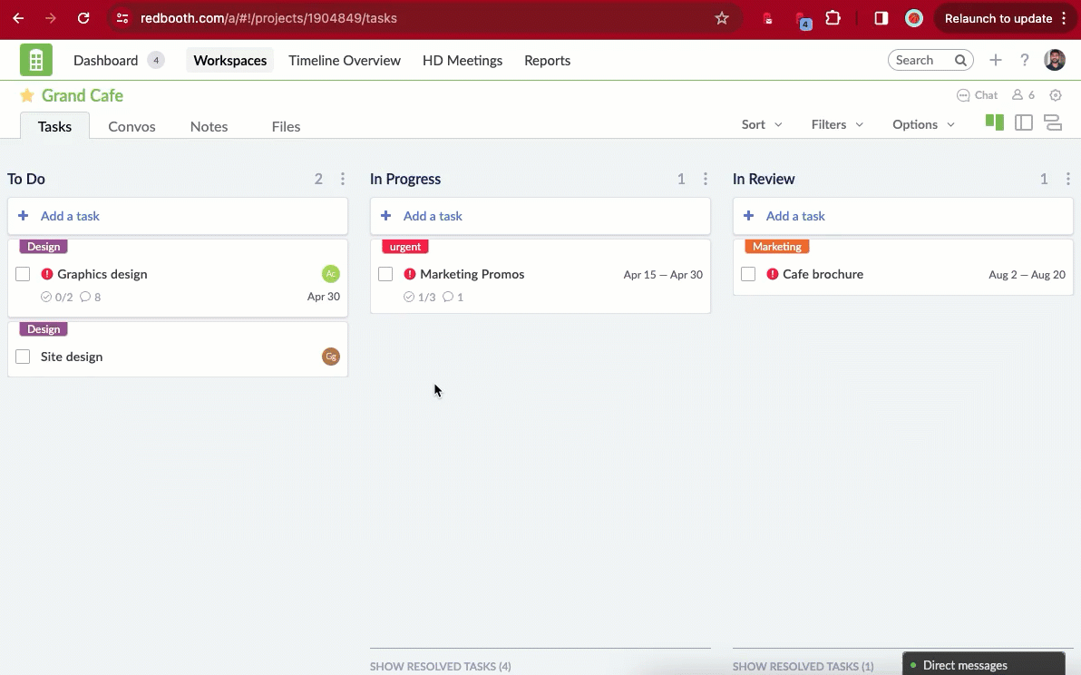Screen dimensions: 1081x675
Task: Add a task in In Review column
Action: coord(902,216)
